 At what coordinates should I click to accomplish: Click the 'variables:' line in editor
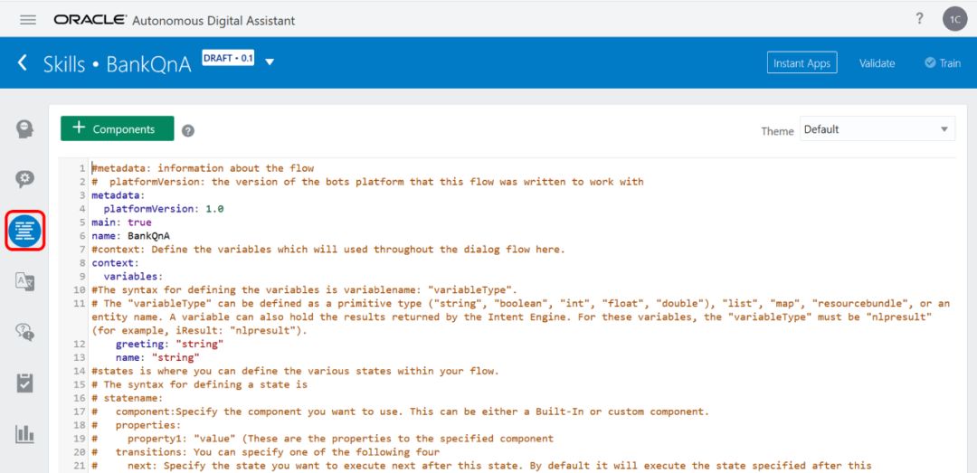click(133, 277)
